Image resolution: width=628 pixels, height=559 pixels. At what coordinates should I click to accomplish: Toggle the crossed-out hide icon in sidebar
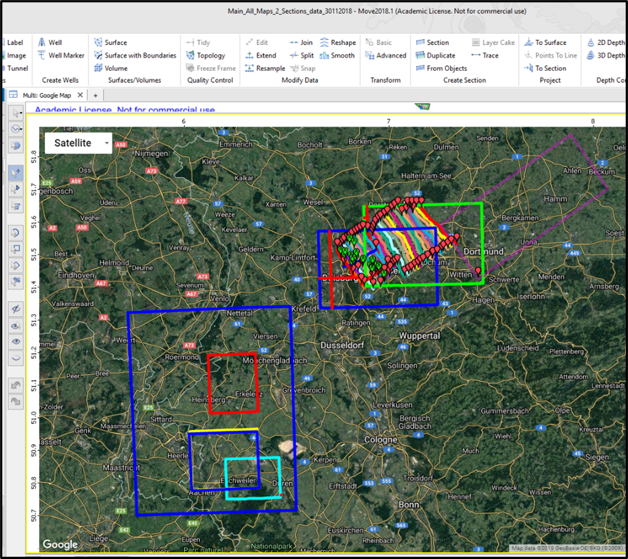pyautogui.click(x=16, y=309)
